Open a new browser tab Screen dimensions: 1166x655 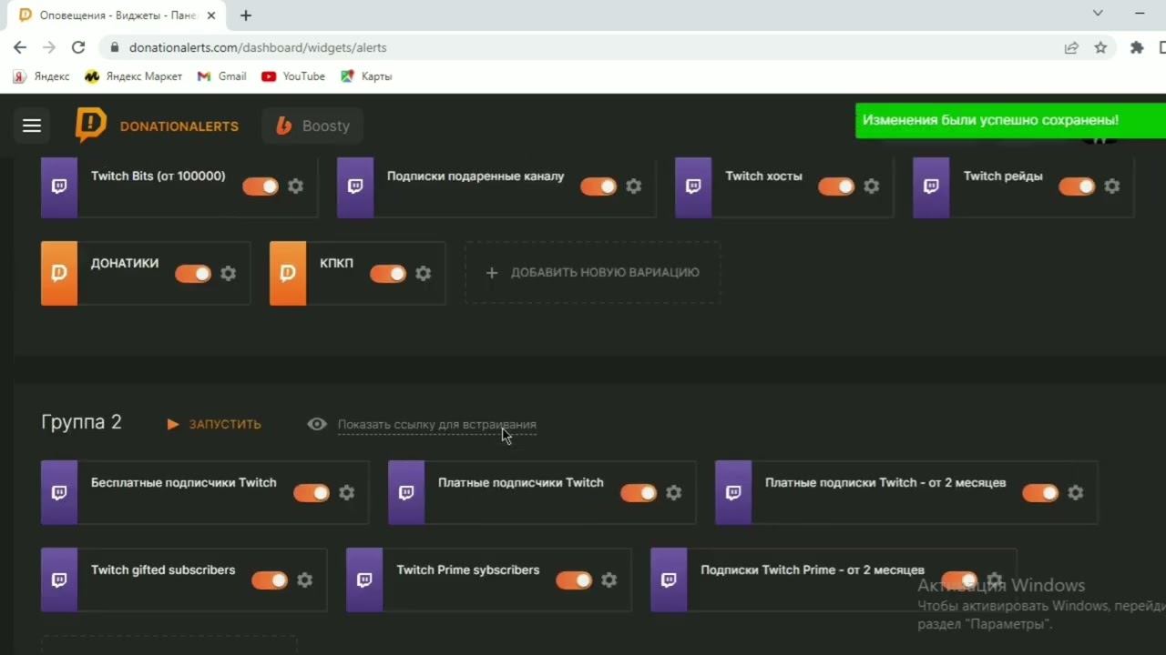[x=246, y=15]
